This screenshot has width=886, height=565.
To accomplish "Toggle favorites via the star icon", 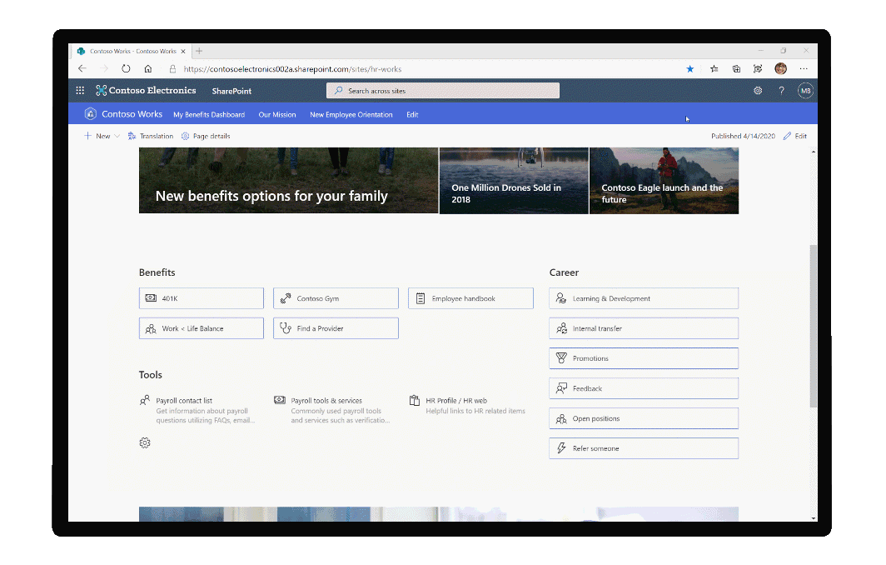I will (714, 69).
